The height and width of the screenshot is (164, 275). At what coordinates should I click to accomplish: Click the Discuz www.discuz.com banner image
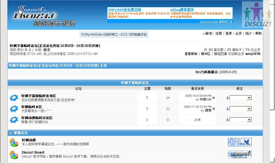click(x=240, y=155)
